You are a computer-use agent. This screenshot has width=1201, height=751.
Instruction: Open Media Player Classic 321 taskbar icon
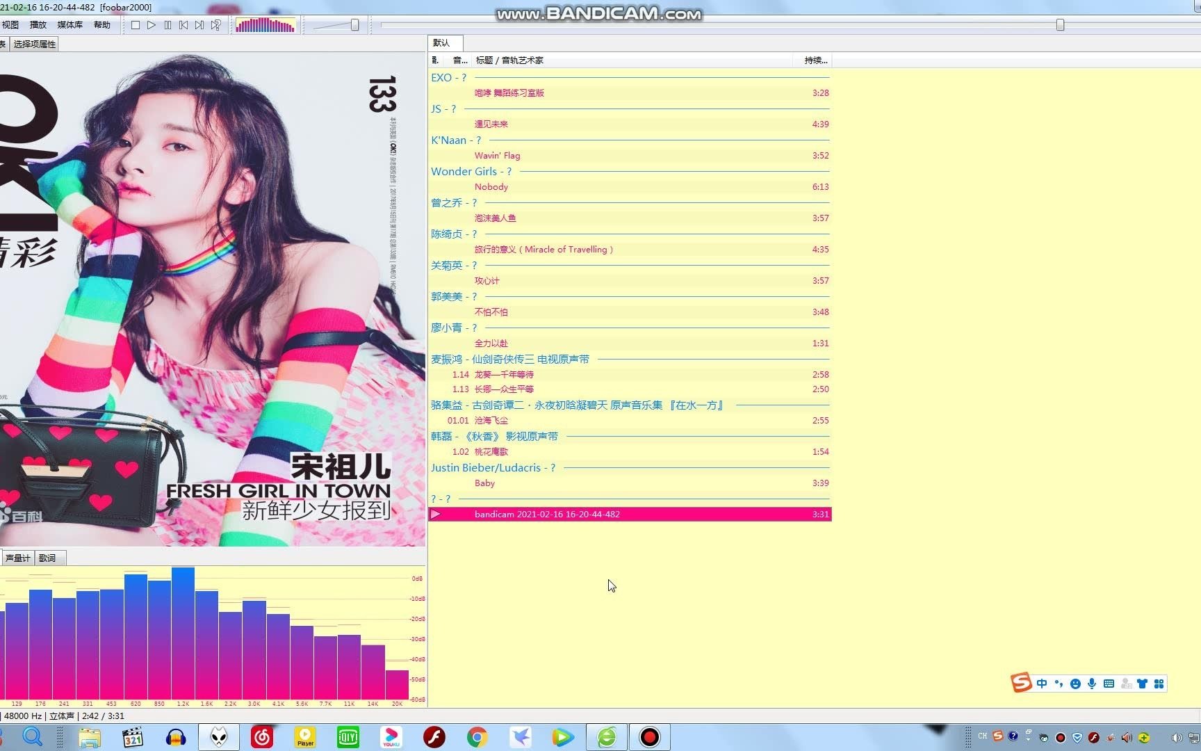[133, 737]
